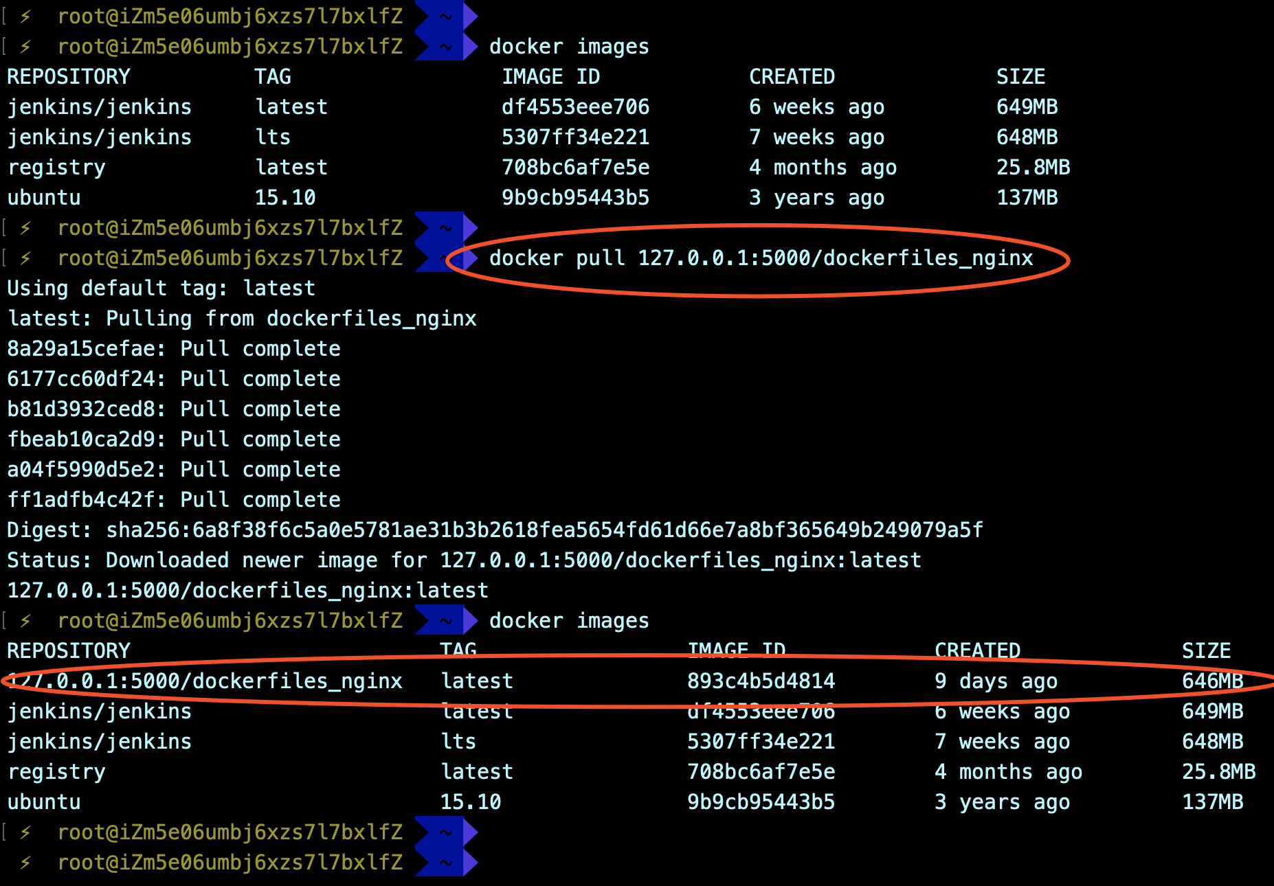Screen dimensions: 1274x886
Task: Select layer ID 6177cc60df24
Action: [x=81, y=379]
